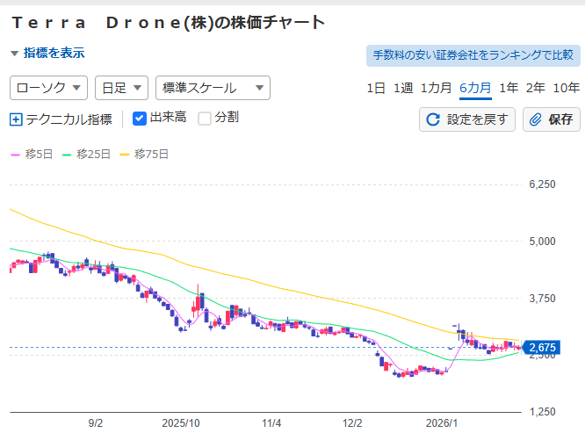Click the 設定を戻す reset button
The height and width of the screenshot is (433, 585).
pos(467,119)
